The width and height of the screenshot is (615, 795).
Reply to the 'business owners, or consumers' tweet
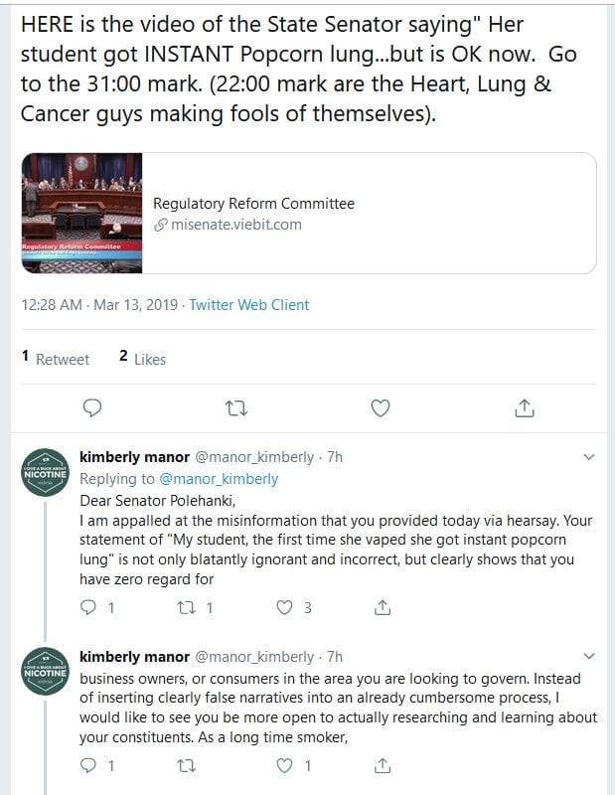click(88, 765)
